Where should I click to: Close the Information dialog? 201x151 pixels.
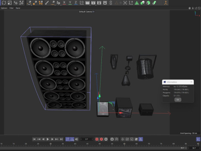click(191, 82)
